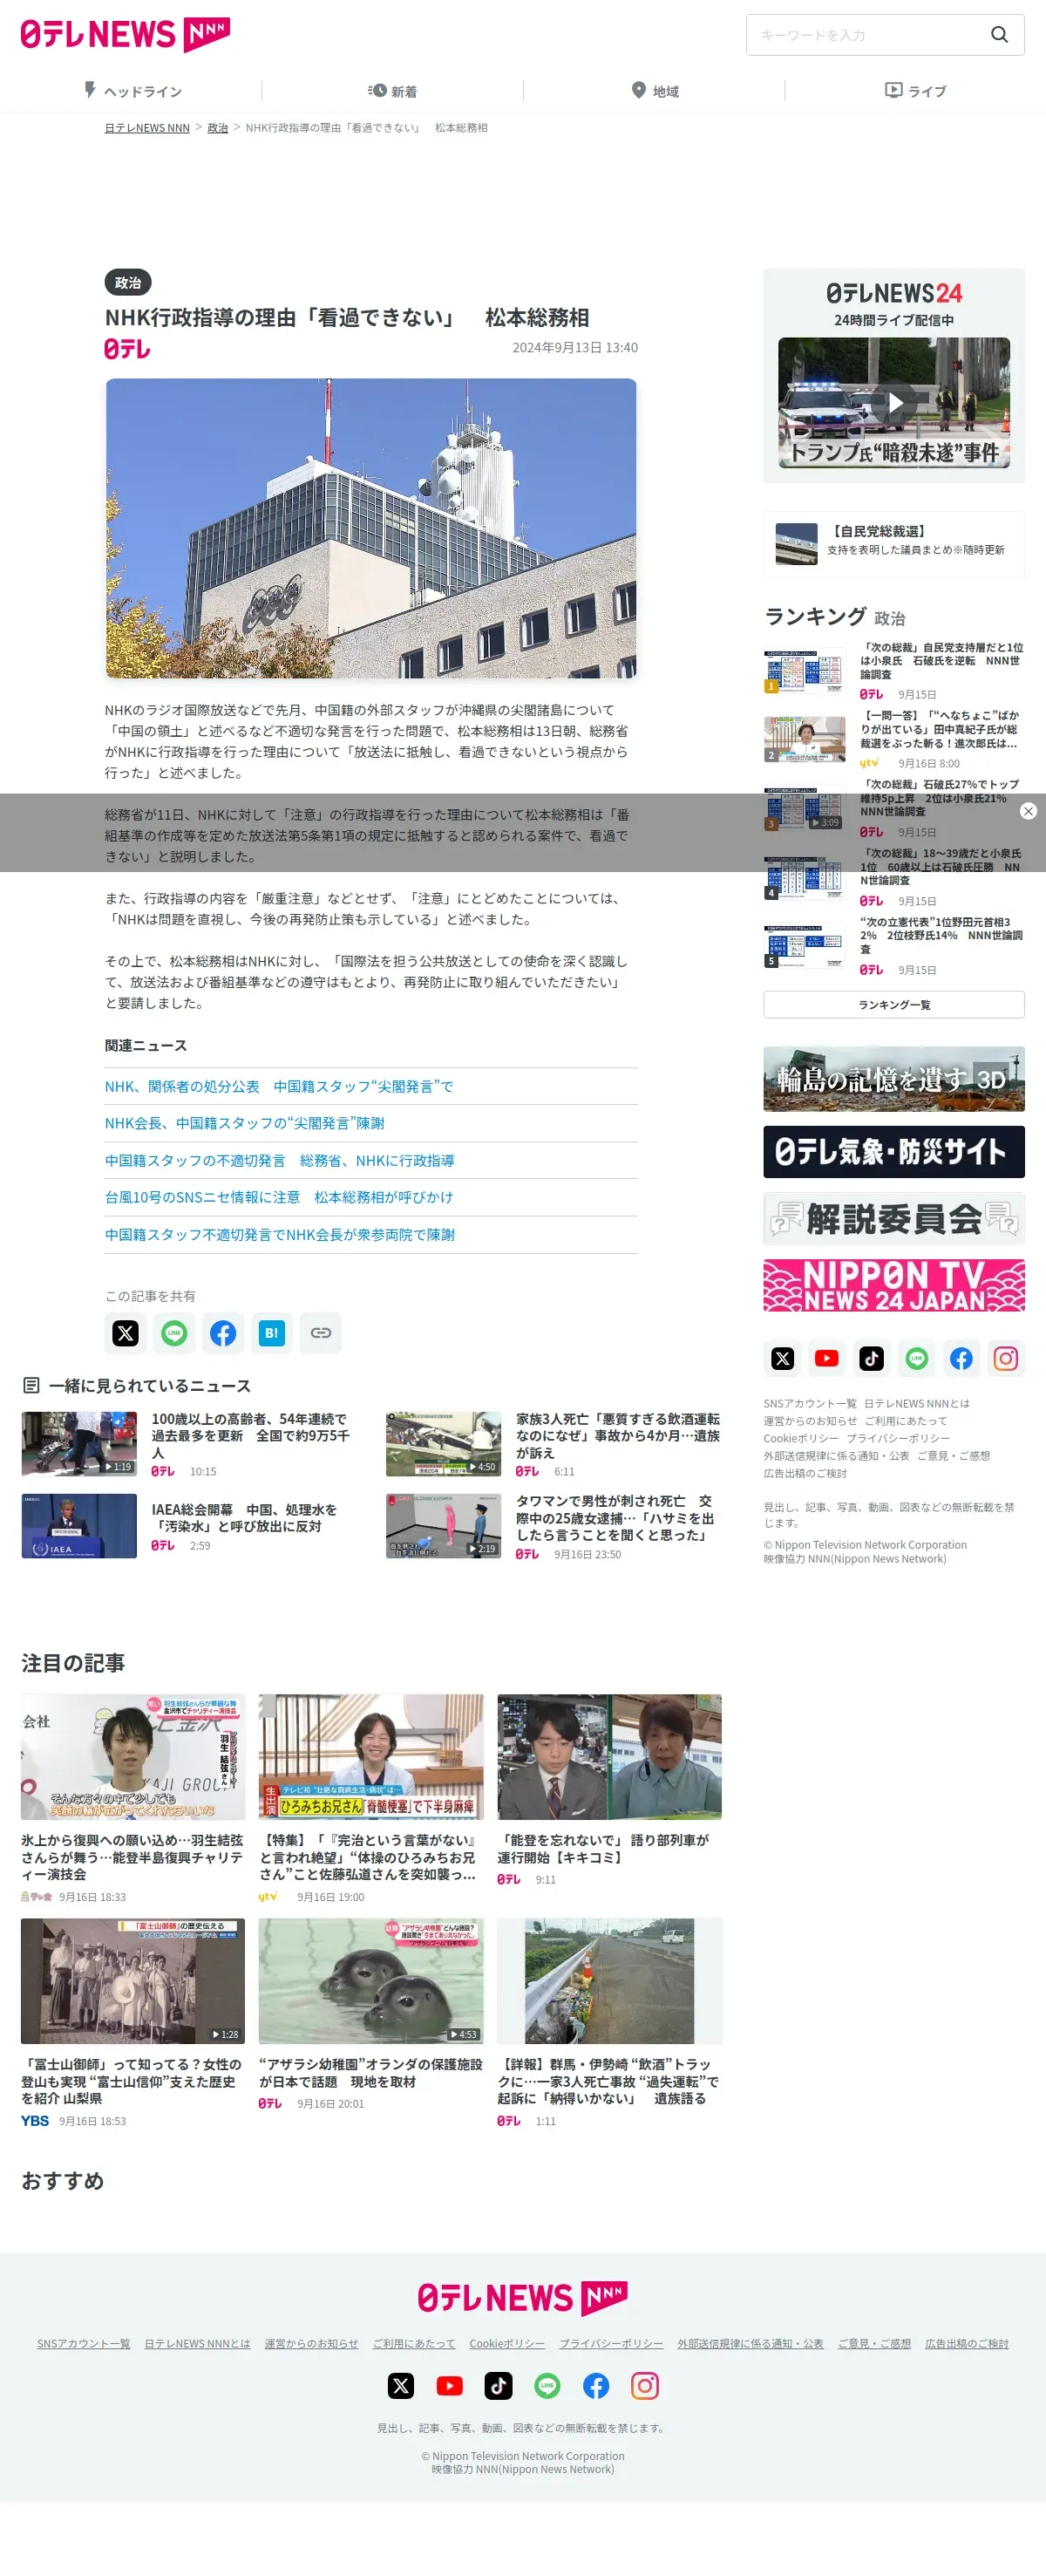
Task: Open the 新着 navigation tab
Action: 392,91
